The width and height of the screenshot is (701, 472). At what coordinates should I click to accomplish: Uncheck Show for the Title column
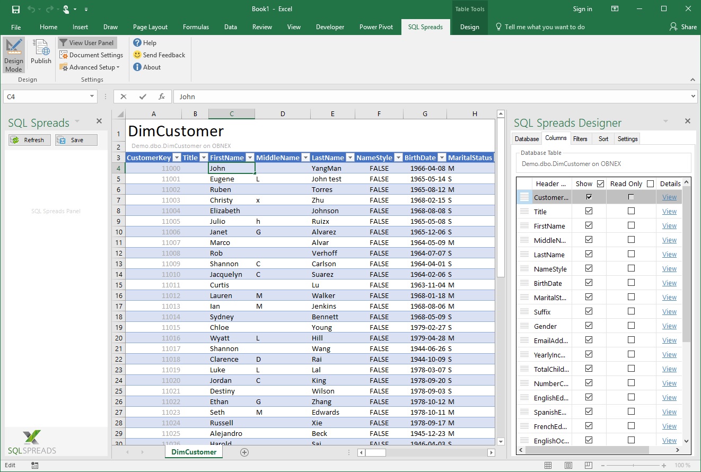[x=589, y=211]
